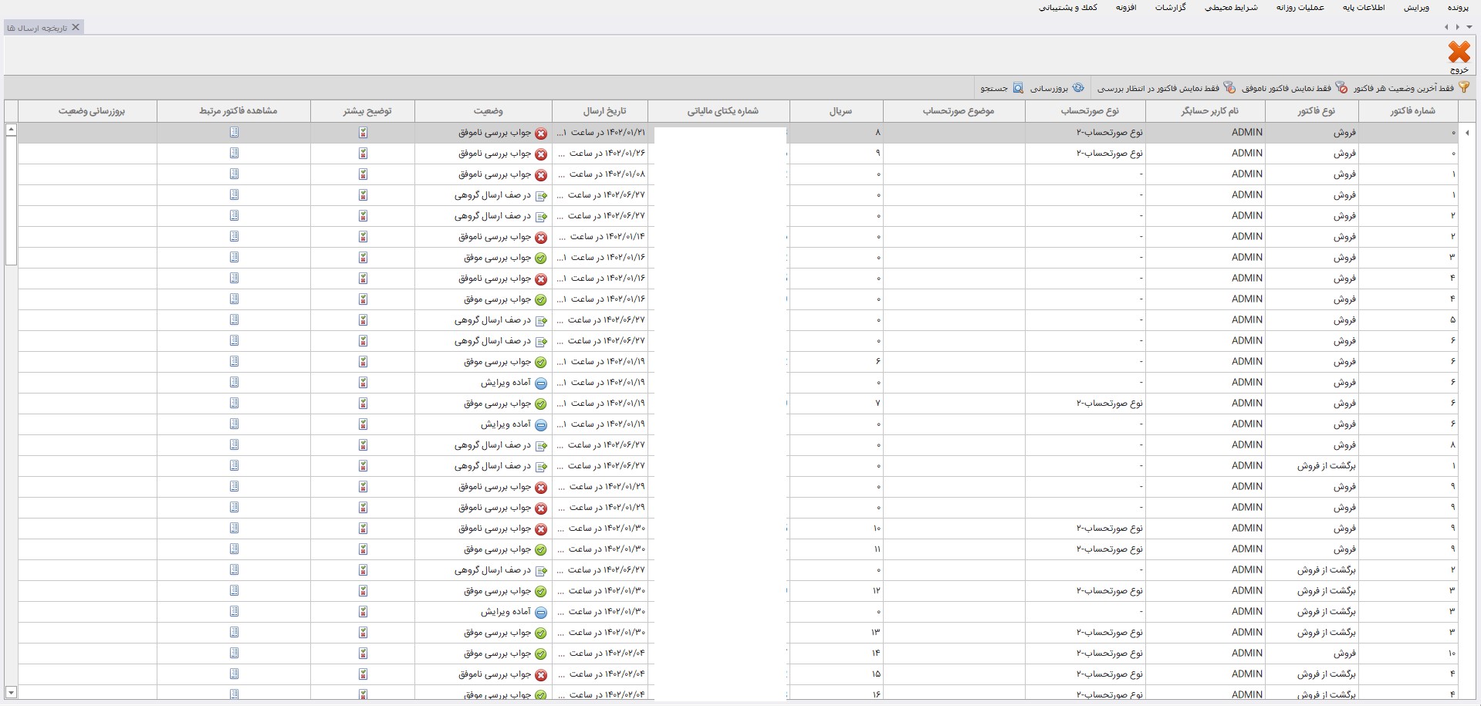Image resolution: width=1481 pixels, height=706 pixels.
Task: Open the گزارشات menu
Action: [1170, 8]
